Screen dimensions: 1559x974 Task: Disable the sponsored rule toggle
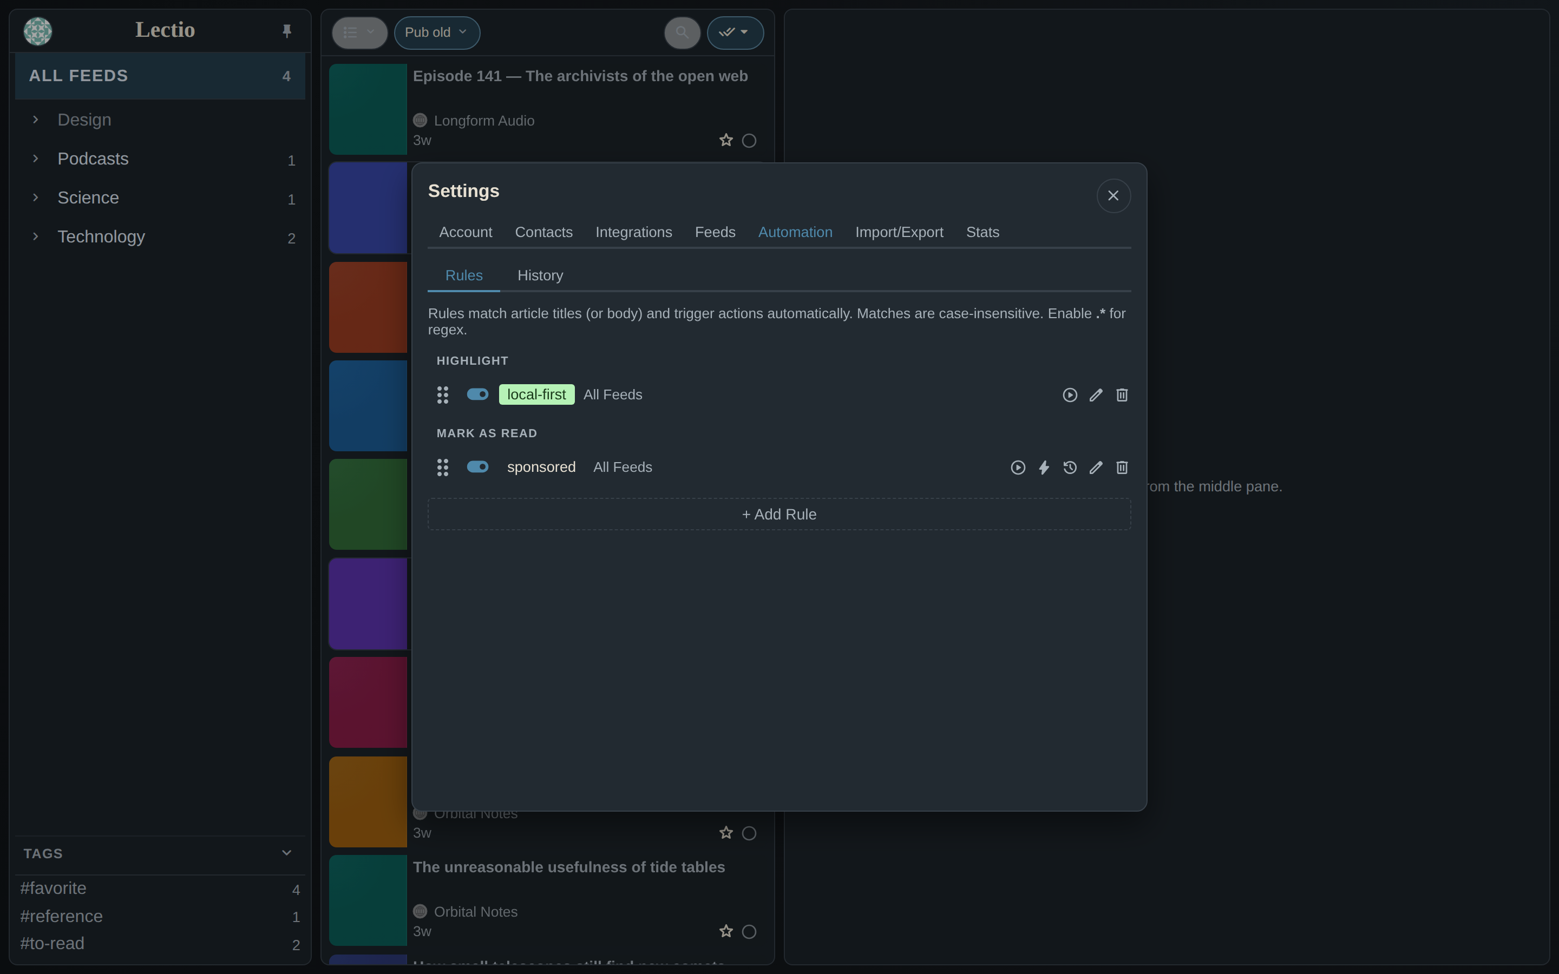tap(477, 467)
